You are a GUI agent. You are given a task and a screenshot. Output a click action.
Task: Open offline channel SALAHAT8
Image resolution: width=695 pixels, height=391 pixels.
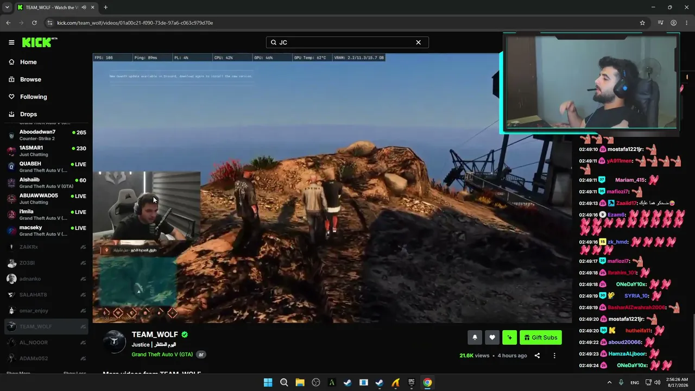pyautogui.click(x=46, y=295)
